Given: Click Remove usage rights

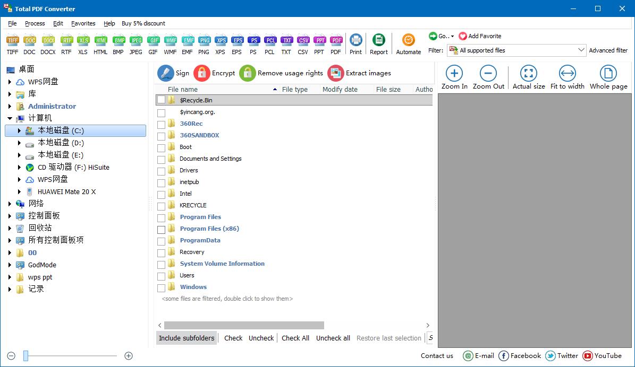Looking at the screenshot, I should tap(281, 73).
